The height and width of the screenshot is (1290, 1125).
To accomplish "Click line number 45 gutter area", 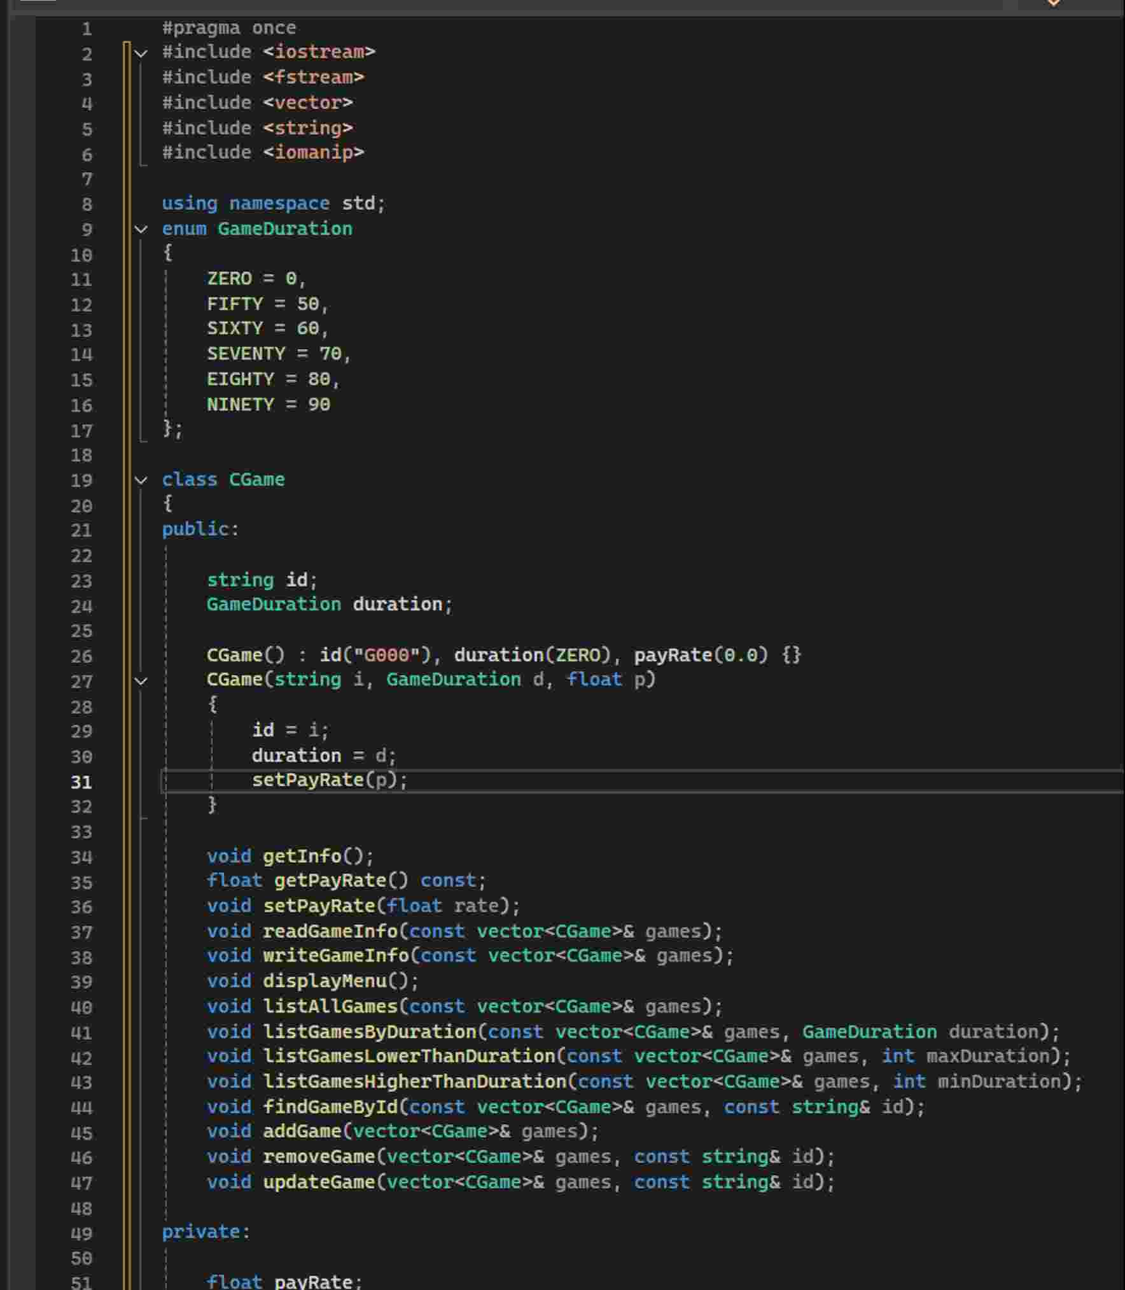I will coord(83,1132).
